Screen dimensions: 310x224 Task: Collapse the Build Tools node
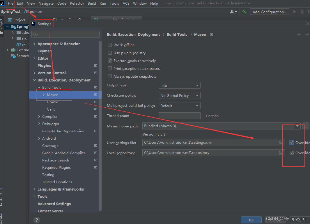39,88
